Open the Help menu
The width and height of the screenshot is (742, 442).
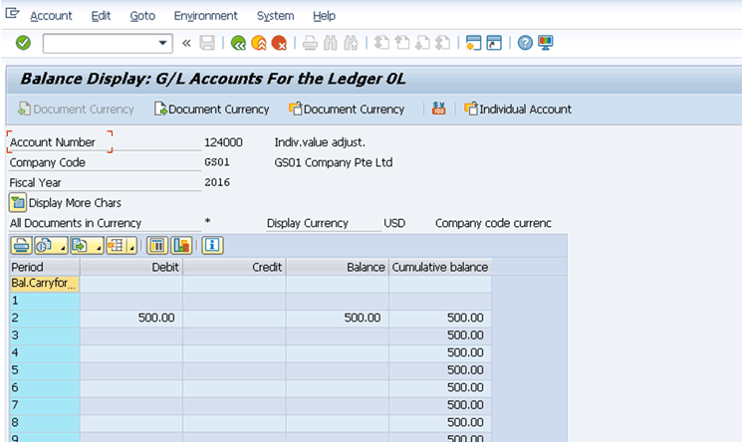(x=324, y=16)
